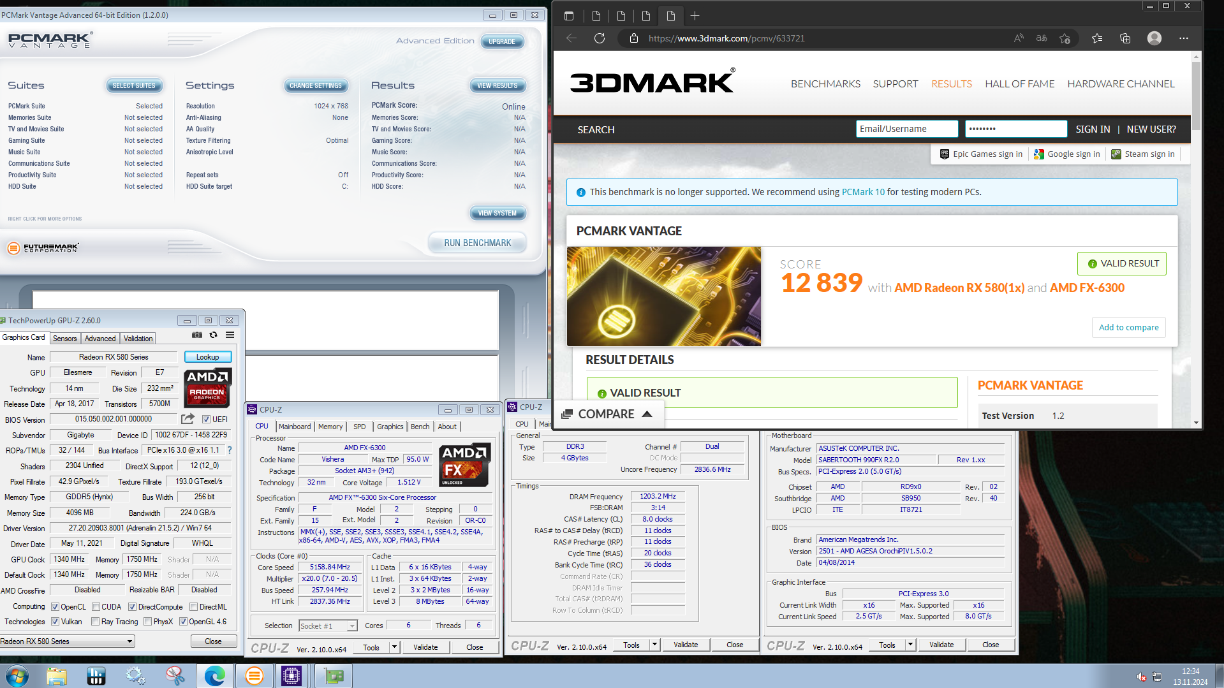The width and height of the screenshot is (1224, 688).
Task: Click the CHANGE SETTINGS button
Action: [x=316, y=85]
